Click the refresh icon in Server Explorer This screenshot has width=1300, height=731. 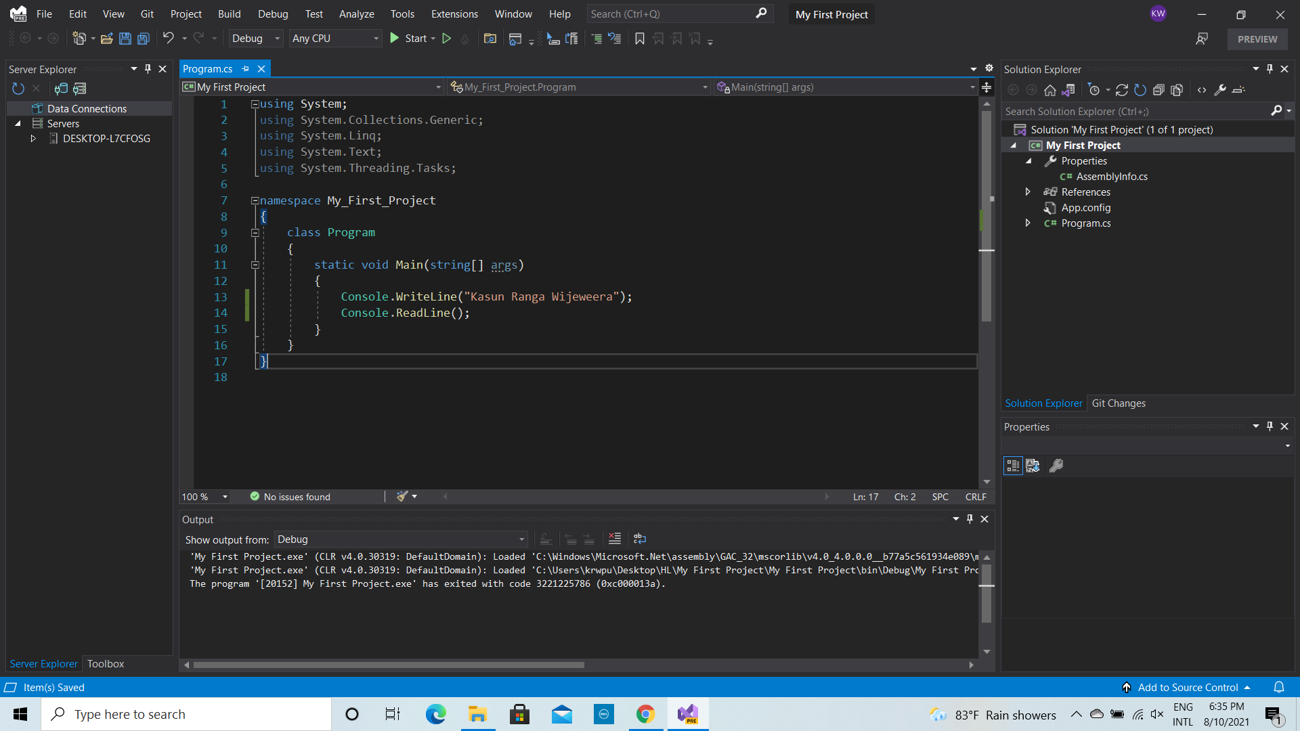click(18, 89)
